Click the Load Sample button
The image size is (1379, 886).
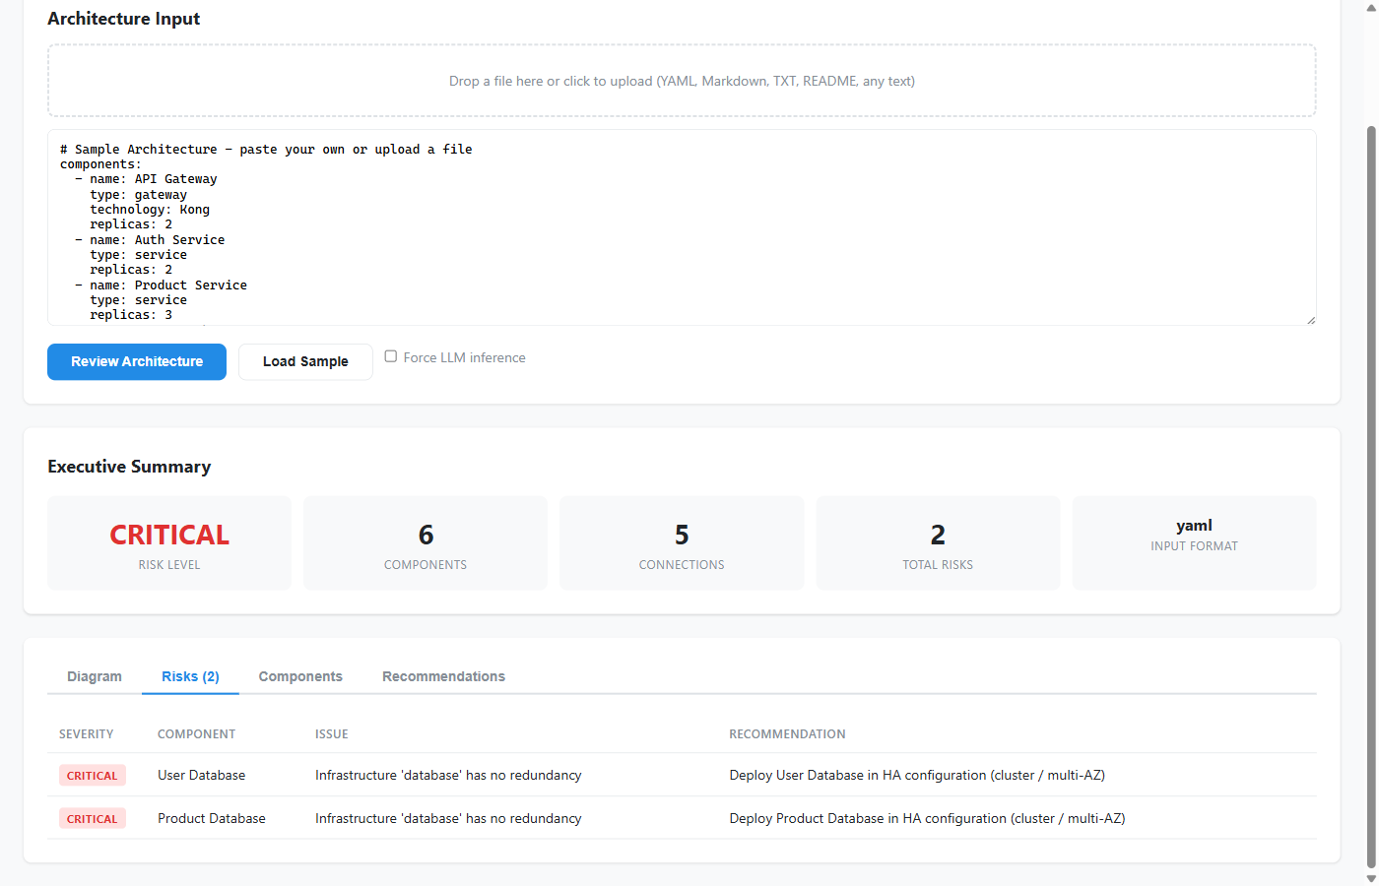click(x=305, y=361)
